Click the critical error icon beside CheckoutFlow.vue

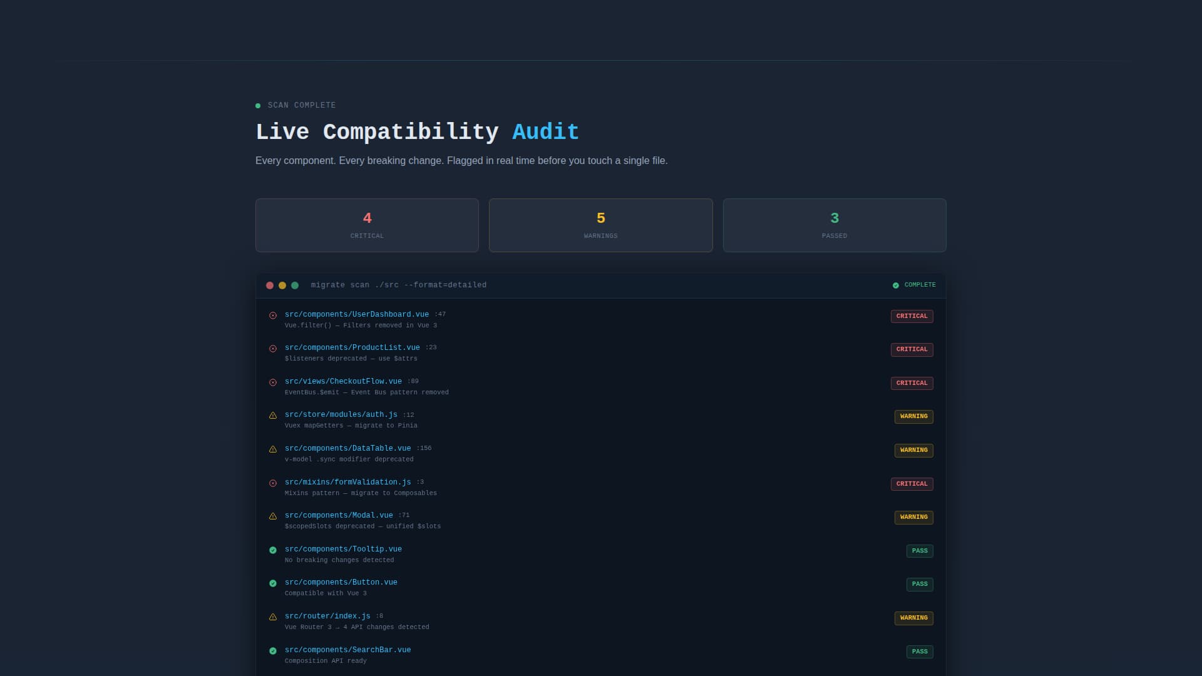273,382
